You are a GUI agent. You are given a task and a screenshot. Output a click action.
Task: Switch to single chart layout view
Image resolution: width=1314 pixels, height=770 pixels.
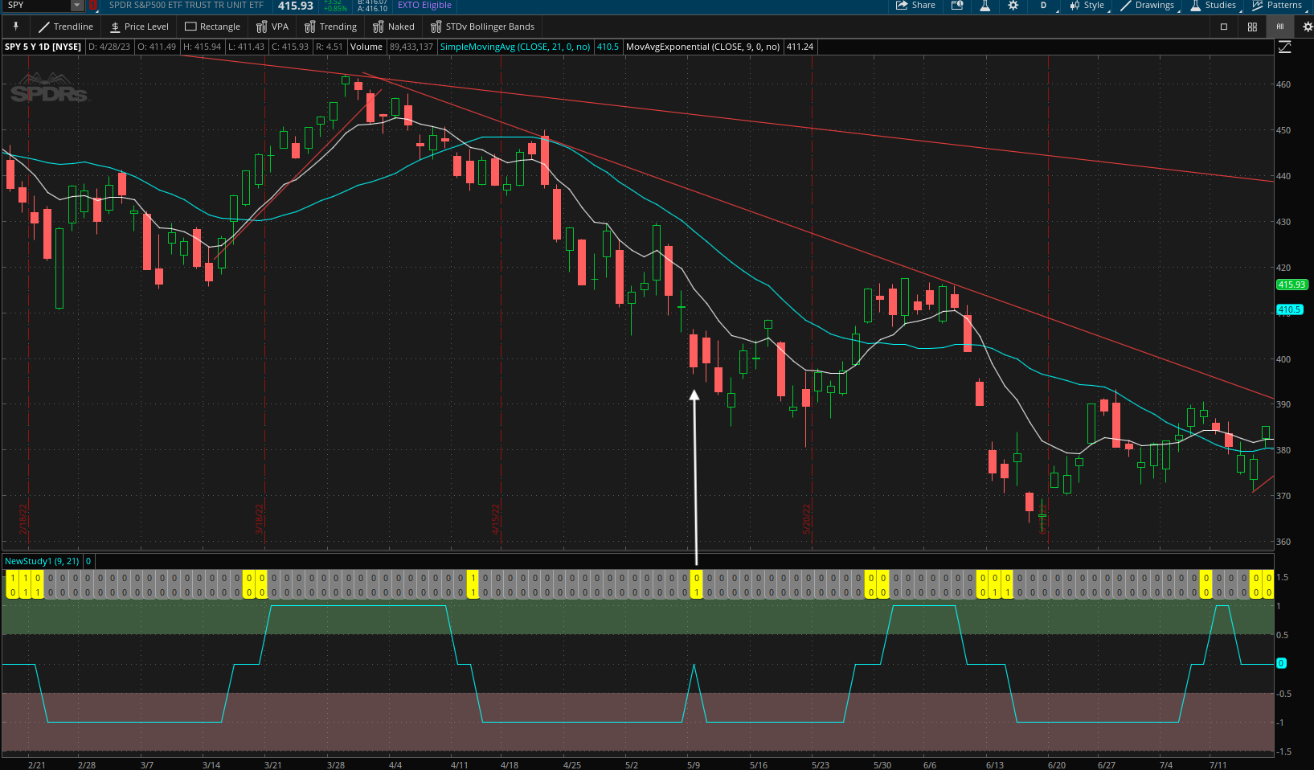point(1224,27)
